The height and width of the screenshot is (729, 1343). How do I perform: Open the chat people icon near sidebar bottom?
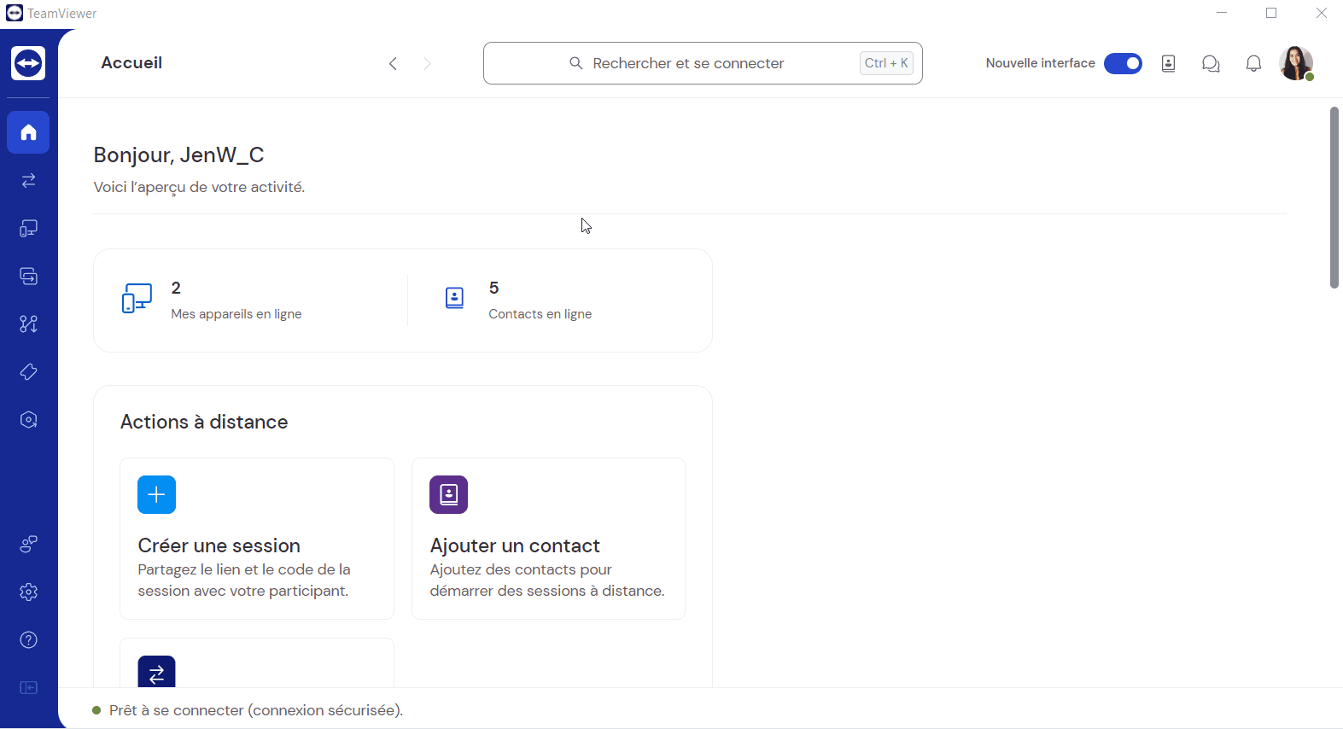click(x=28, y=544)
